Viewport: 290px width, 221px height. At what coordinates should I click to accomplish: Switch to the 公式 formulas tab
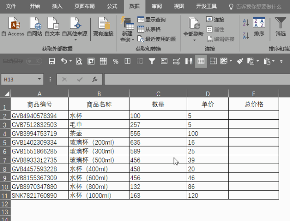point(112,6)
